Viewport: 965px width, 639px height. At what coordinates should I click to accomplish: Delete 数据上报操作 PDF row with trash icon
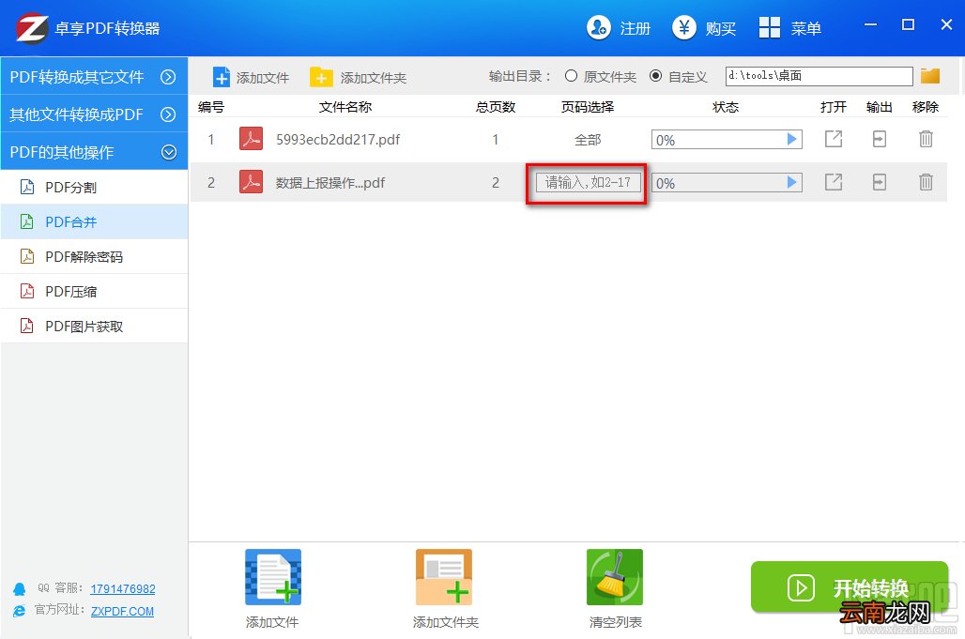pos(926,182)
